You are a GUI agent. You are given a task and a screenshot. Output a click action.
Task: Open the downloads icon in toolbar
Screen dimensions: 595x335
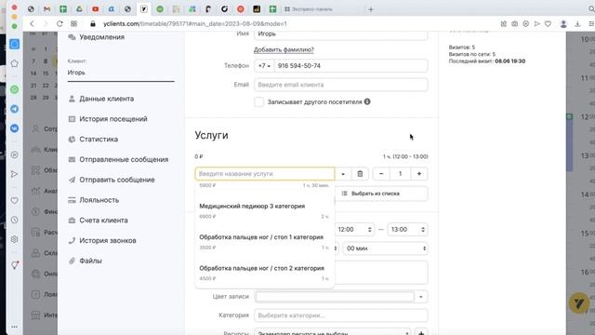(577, 23)
